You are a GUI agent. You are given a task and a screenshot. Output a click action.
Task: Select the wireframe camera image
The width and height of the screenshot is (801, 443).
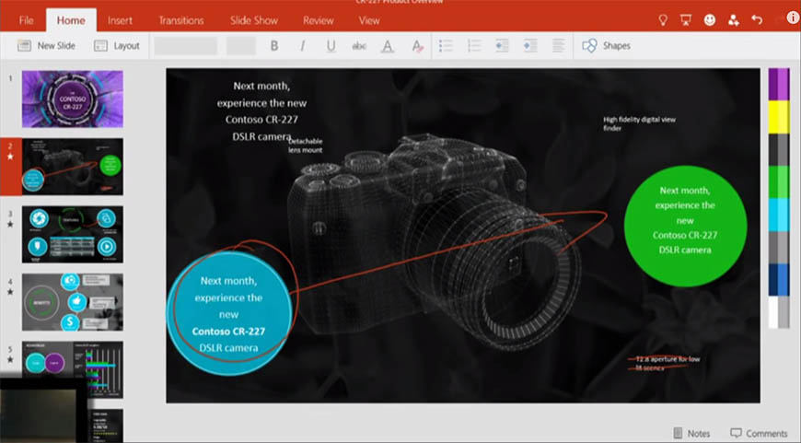(435, 241)
